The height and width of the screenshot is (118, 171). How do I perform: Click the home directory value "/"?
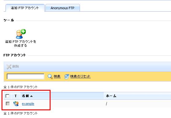pyautogui.click(x=106, y=104)
